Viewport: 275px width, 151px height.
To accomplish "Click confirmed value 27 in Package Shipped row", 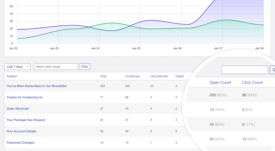I will point(127,120).
